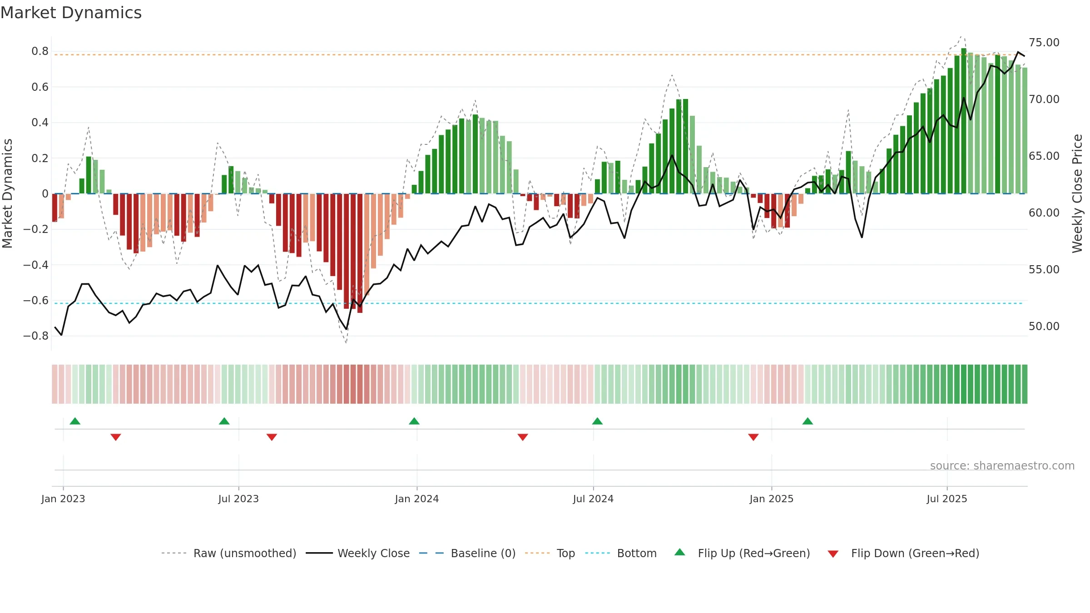Click the tallest dark green bar near Jul 2025
This screenshot has height=613, width=1090.
click(964, 121)
